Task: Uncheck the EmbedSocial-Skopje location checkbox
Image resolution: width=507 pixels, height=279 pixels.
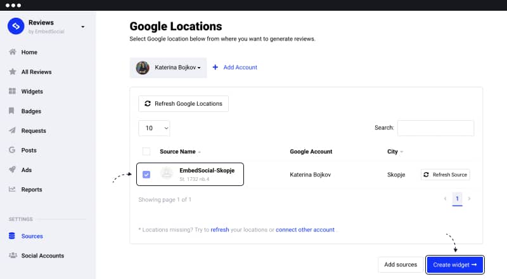Action: (146, 175)
